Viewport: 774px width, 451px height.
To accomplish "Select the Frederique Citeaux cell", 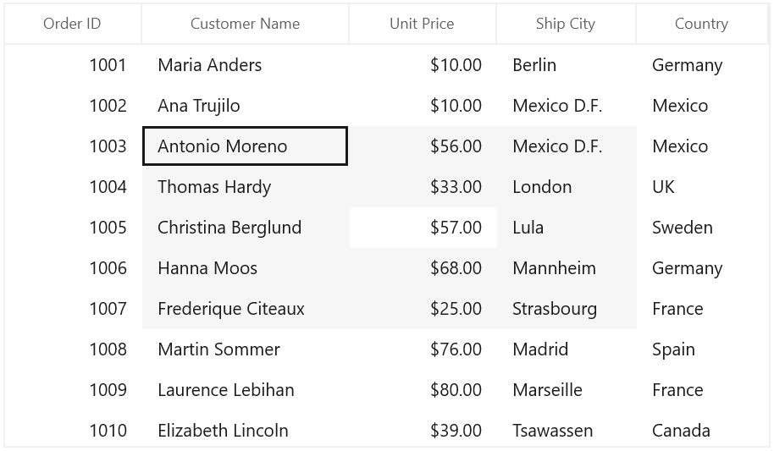I will (246, 309).
